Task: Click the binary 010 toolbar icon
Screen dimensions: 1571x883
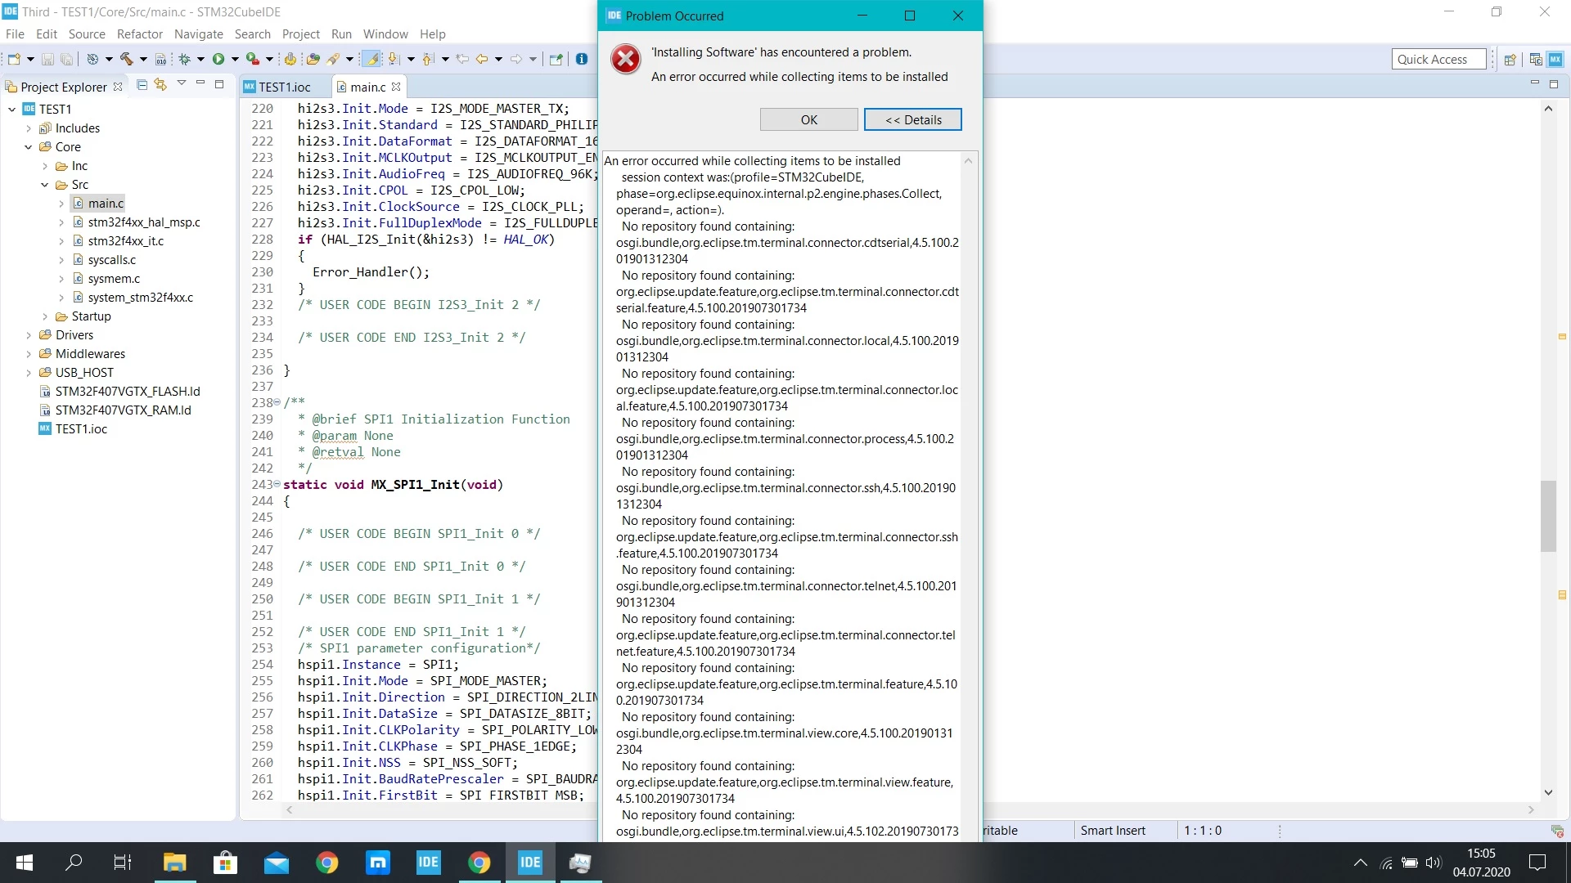Action: pyautogui.click(x=161, y=59)
